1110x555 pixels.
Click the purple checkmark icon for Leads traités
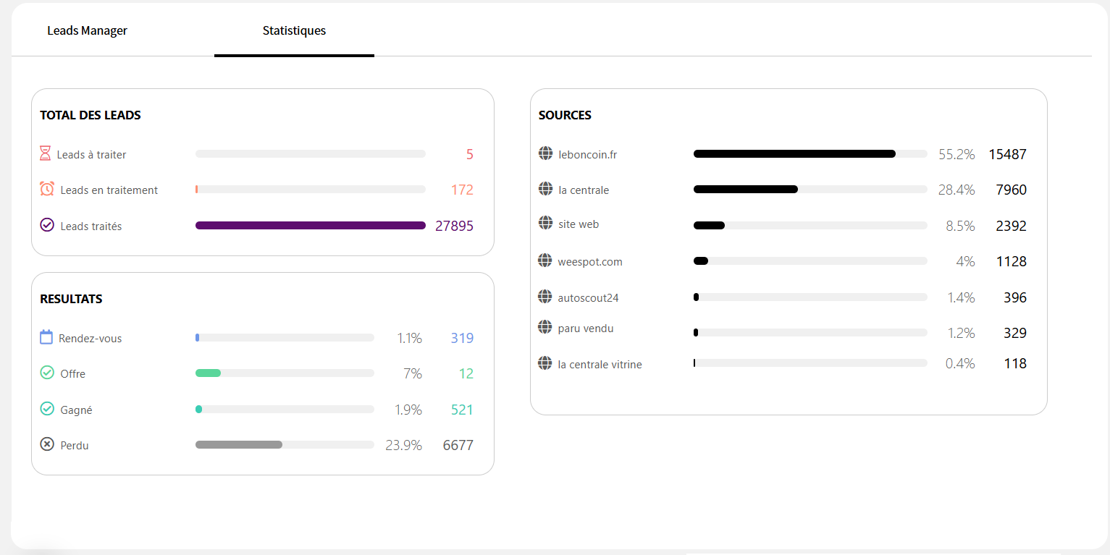pyautogui.click(x=47, y=225)
